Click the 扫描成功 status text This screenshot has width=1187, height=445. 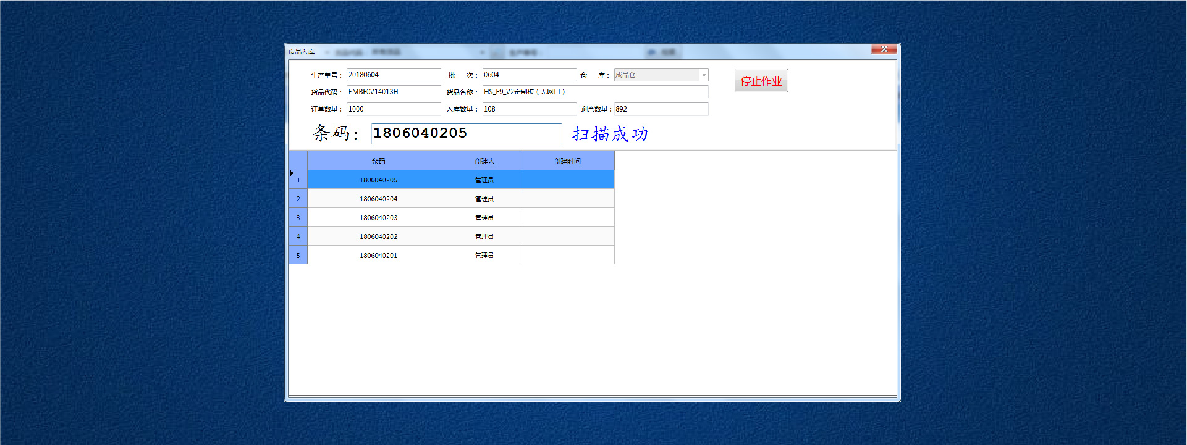tap(610, 134)
